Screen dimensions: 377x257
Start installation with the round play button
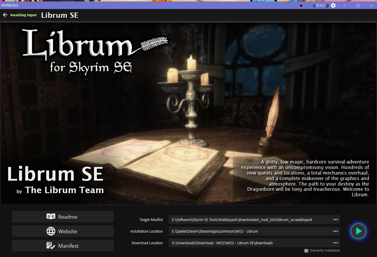click(x=358, y=231)
